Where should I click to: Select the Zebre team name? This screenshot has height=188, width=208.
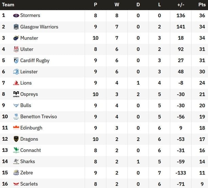[26, 173]
